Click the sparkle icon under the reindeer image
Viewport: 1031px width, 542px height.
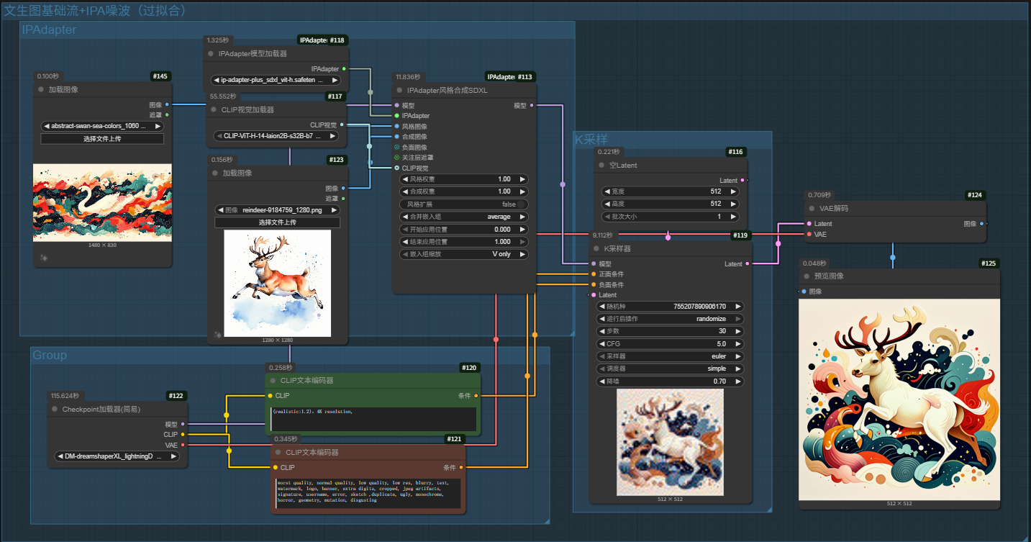pyautogui.click(x=218, y=335)
